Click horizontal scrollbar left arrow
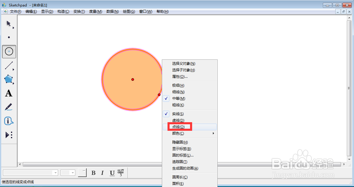The height and width of the screenshot is (187, 354). coord(20,165)
